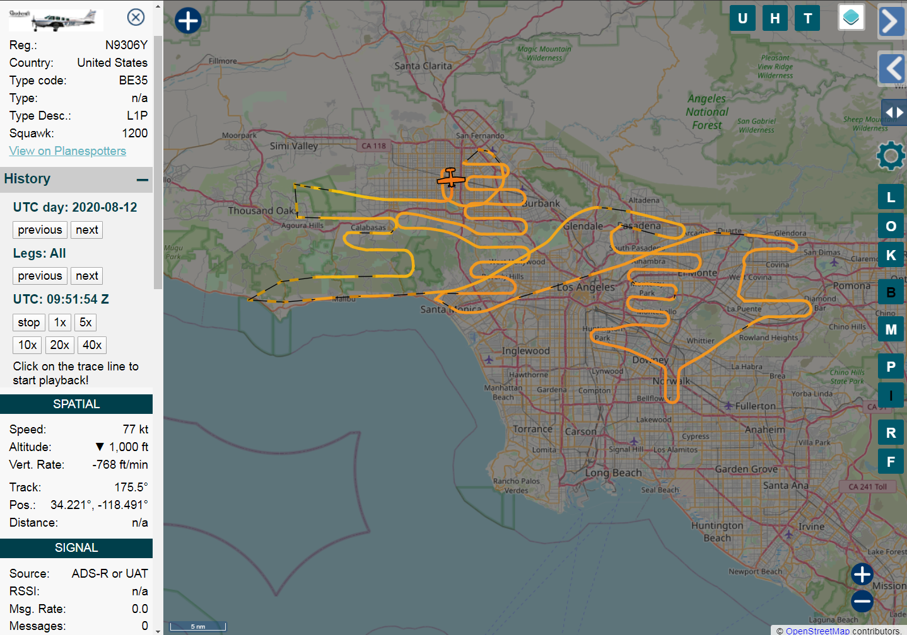Screen dimensions: 907x635
Task: Collapse the History section
Action: (143, 180)
